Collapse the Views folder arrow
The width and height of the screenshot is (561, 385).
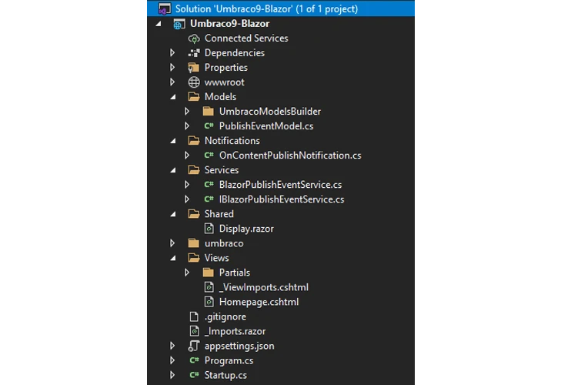tap(173, 258)
